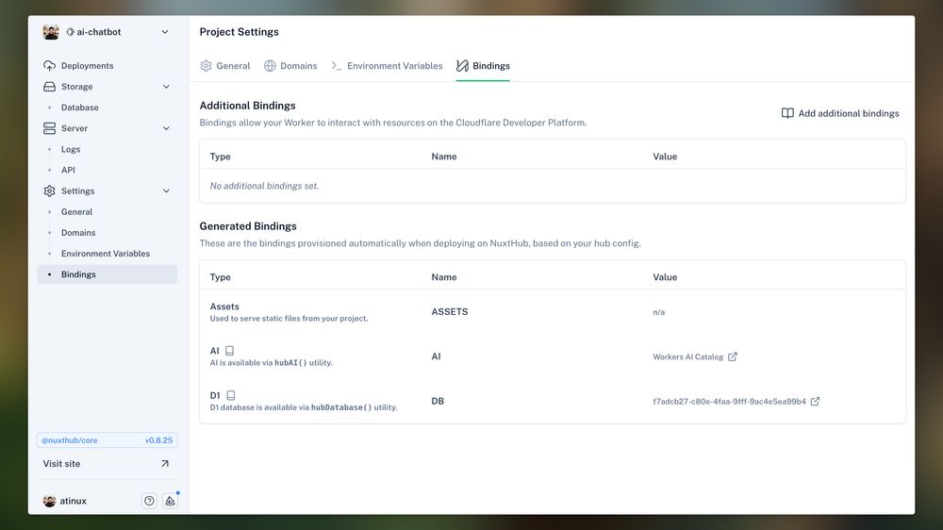The image size is (943, 530).
Task: Open Environment Variables in sidebar
Action: click(x=106, y=254)
